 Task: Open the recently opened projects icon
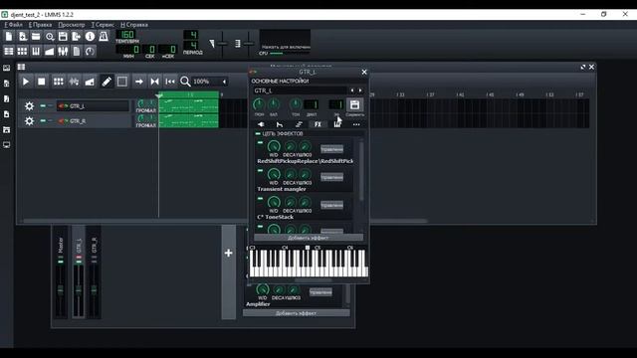[x=50, y=37]
